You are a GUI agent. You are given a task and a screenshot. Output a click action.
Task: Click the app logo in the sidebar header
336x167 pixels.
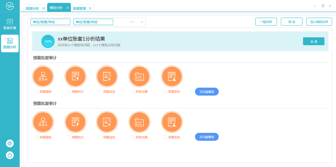coord(10,6)
